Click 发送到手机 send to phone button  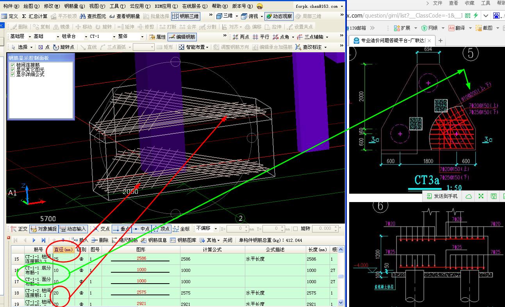click(442, 196)
